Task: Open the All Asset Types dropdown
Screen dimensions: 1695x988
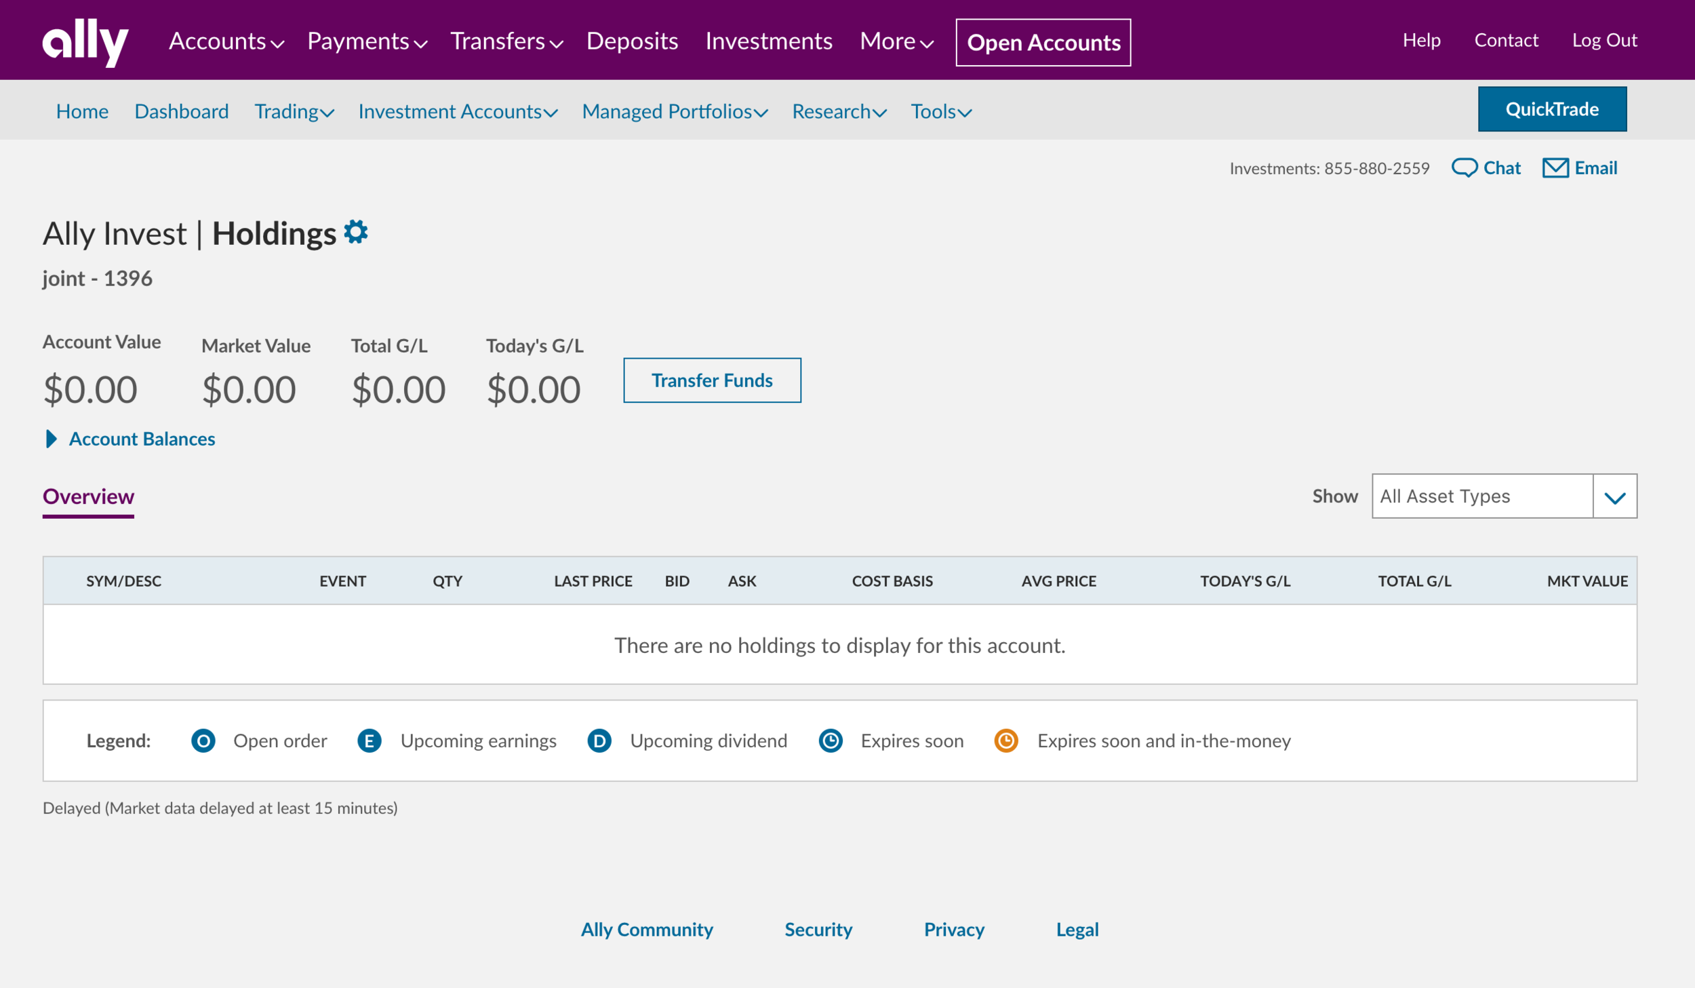Action: tap(1504, 496)
